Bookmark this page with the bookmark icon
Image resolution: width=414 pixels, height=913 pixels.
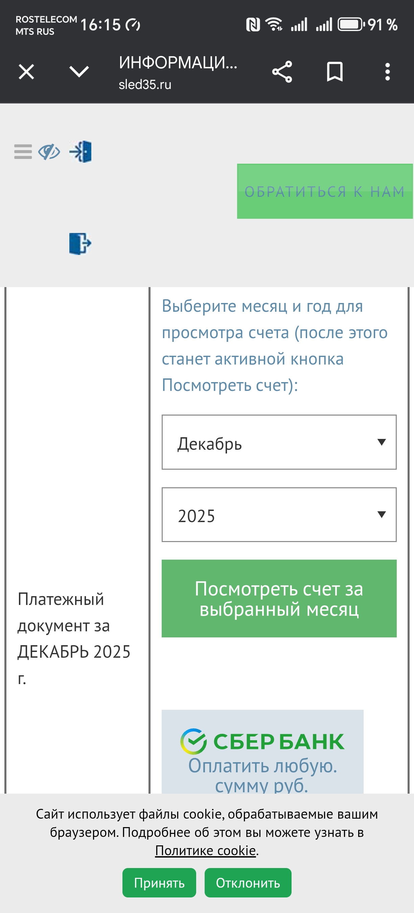pos(334,72)
